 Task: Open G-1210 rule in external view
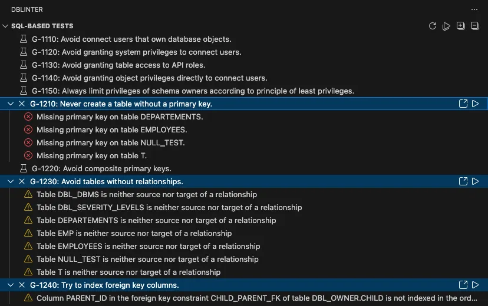(x=463, y=104)
